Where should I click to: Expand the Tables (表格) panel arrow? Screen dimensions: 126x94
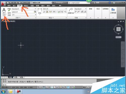click(x=90, y=18)
